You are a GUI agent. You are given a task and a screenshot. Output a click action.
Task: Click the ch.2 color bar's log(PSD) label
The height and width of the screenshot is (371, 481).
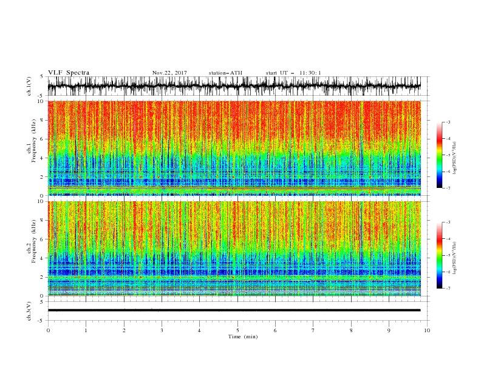[454, 258]
